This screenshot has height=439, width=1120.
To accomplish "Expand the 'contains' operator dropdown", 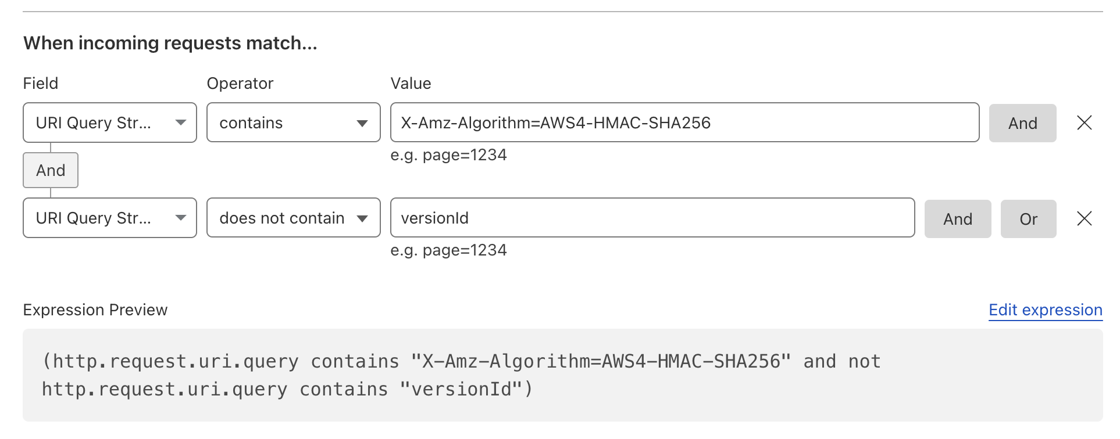I will coord(293,123).
